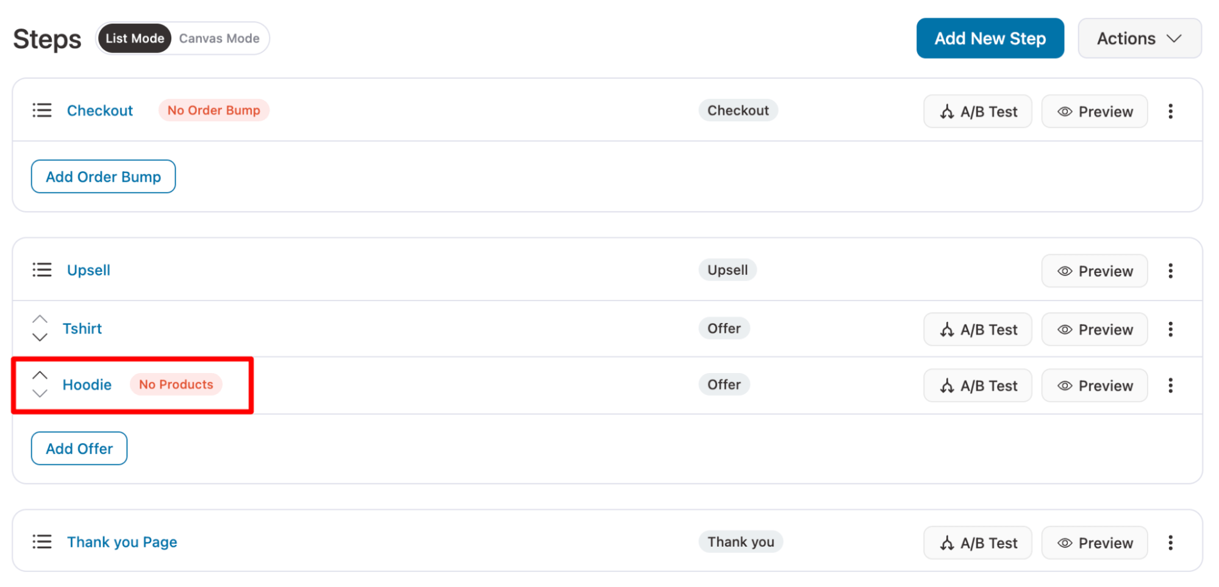Viewport: 1219px width, 587px height.
Task: Open the Hoodie offer link
Action: (x=87, y=385)
